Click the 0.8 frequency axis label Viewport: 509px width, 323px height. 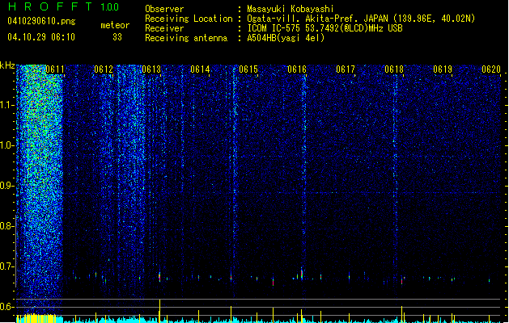pyautogui.click(x=6, y=226)
